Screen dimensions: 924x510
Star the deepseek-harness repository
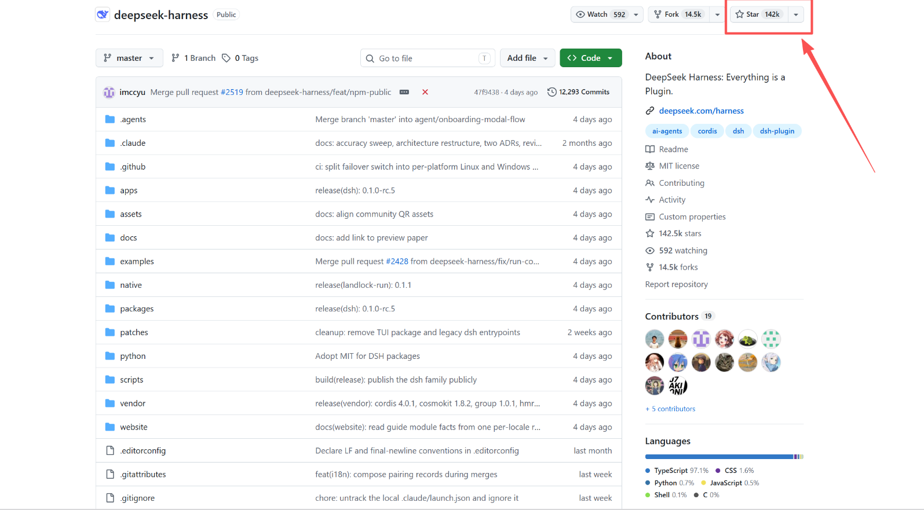(759, 14)
